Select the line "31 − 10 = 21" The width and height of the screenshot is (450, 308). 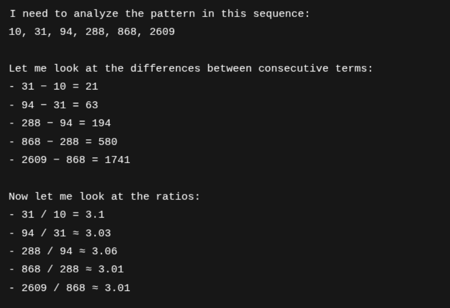click(x=60, y=87)
